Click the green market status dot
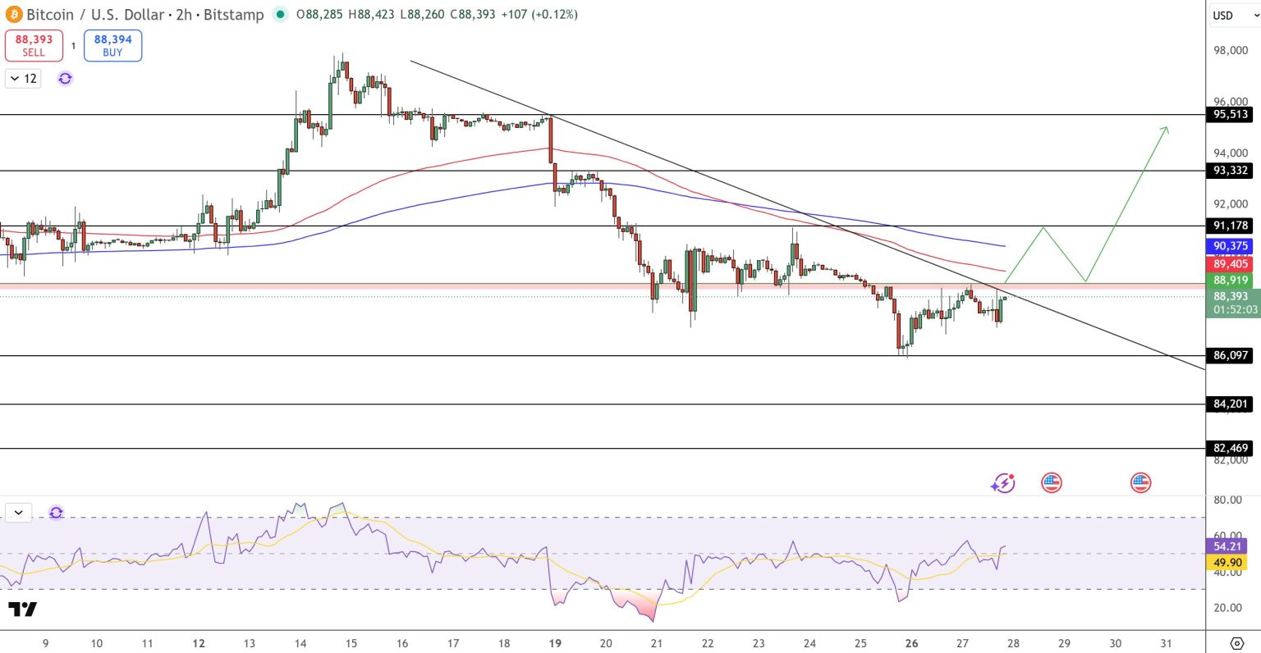Screen dimensions: 1261x653 (278, 14)
